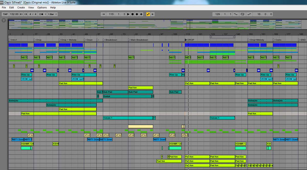Jump to the Drop + Melody locator
Screen dimensions: 307x170
[68, 40]
